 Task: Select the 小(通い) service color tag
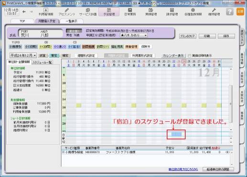point(60,47)
